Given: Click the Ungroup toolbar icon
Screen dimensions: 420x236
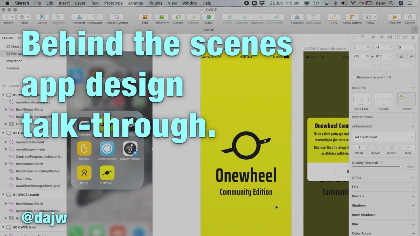Looking at the screenshot, I should tap(58, 17).
